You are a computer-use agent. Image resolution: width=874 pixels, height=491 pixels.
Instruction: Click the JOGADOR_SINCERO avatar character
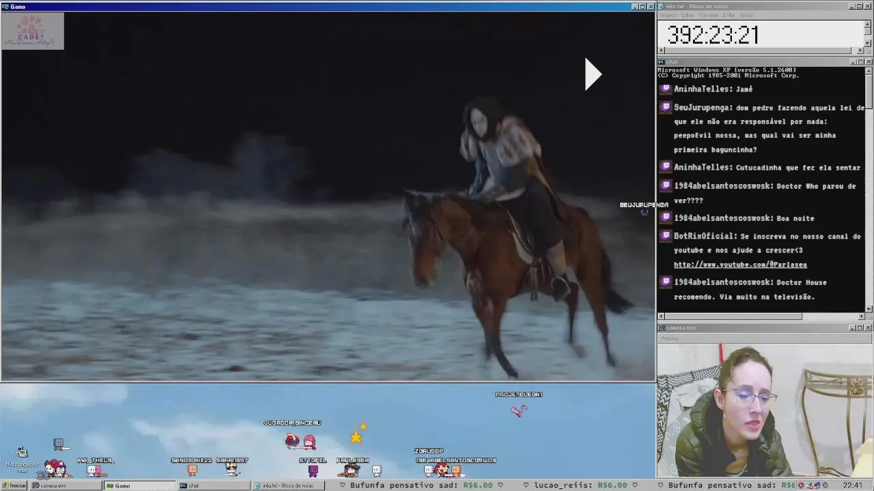pos(300,441)
